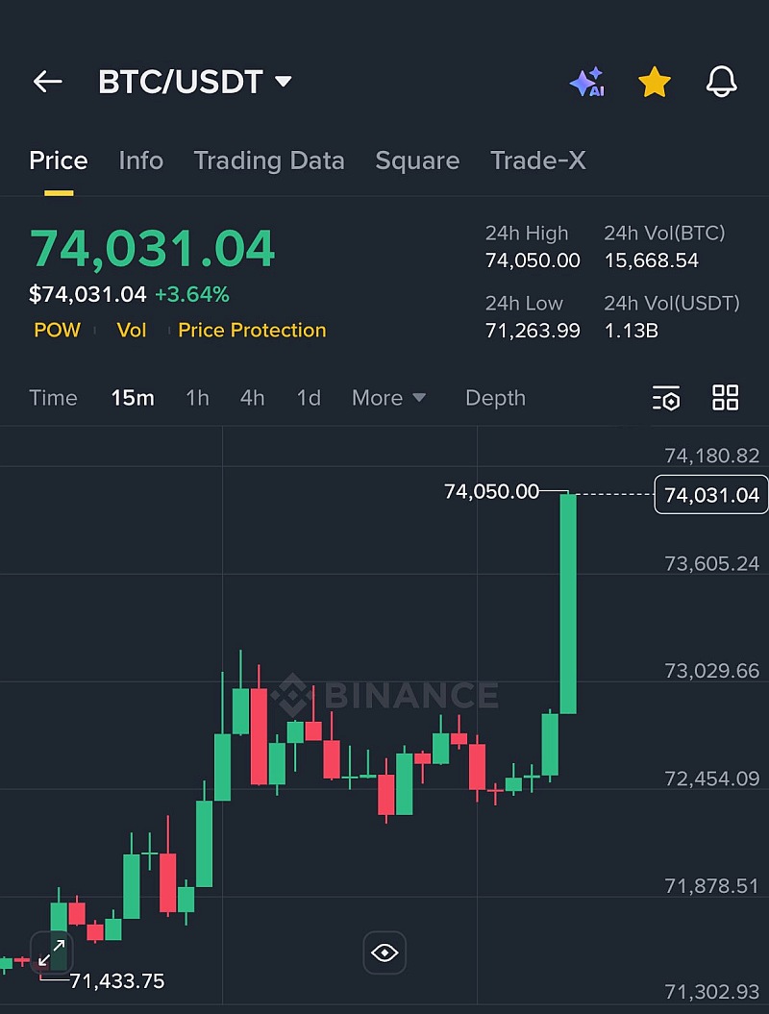Screen dimensions: 769x1014
Task: Select the 1h timeframe
Action: [197, 398]
